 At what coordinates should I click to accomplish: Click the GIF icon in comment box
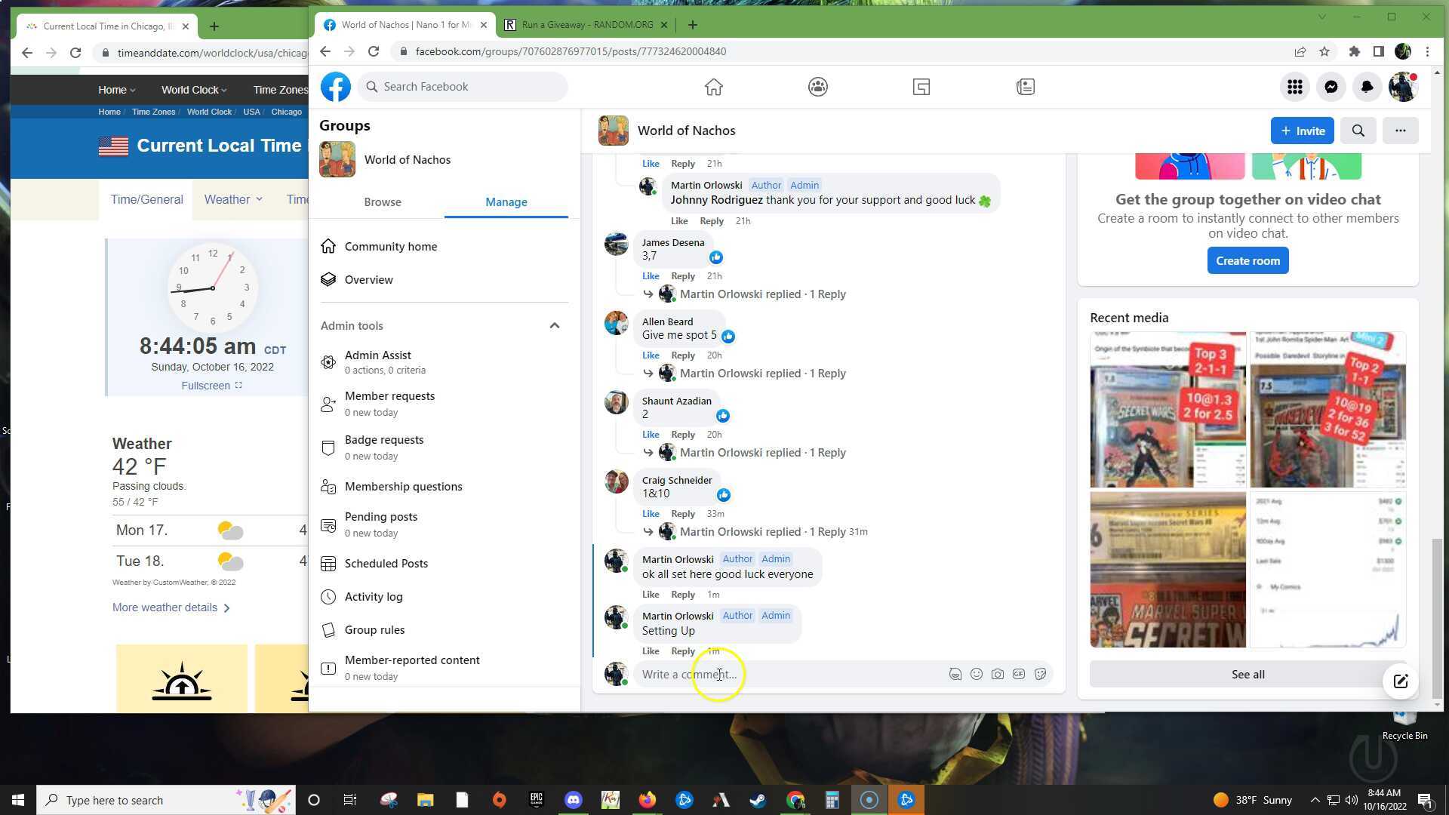tap(1019, 674)
